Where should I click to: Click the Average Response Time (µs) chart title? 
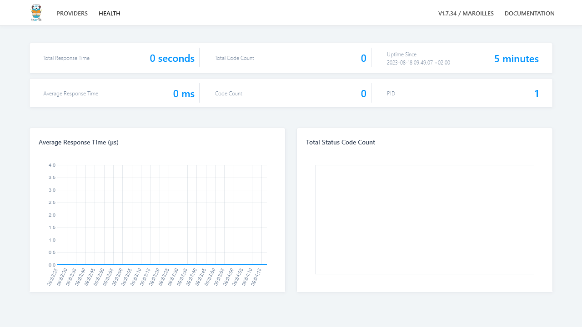79,142
